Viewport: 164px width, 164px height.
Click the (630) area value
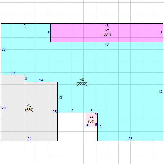pyautogui.click(x=29, y=110)
